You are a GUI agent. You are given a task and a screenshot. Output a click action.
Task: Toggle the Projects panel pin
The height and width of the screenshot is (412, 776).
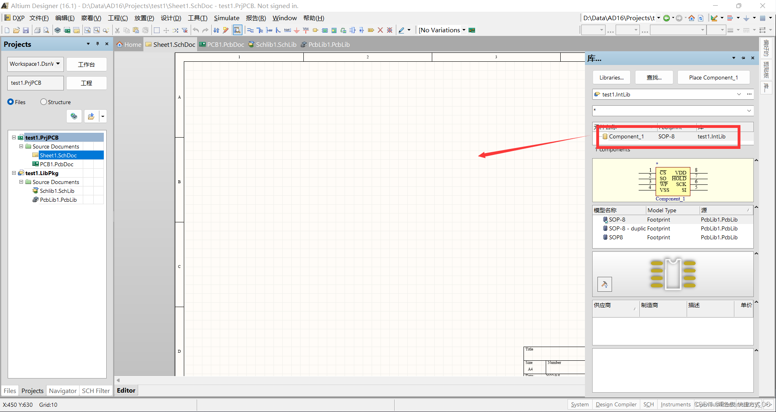[x=97, y=44]
